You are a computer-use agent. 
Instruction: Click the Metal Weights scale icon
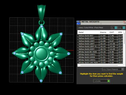pyautogui.click(x=78, y=23)
